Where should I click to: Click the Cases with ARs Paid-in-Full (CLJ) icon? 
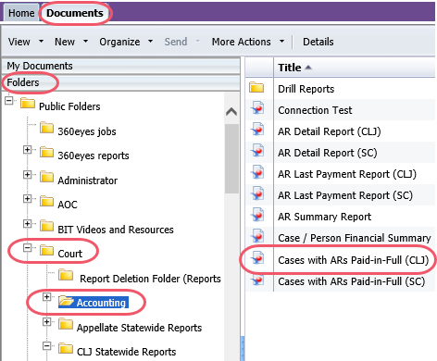point(257,257)
